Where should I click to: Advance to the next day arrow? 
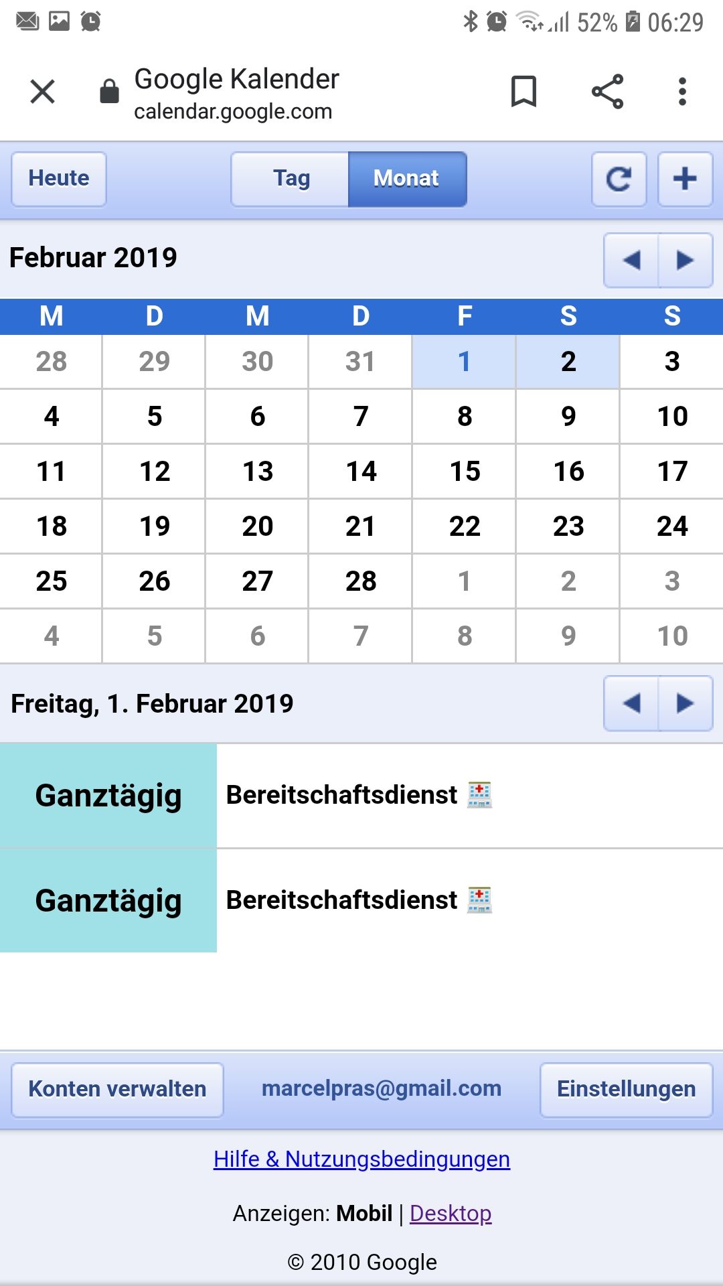coord(685,703)
